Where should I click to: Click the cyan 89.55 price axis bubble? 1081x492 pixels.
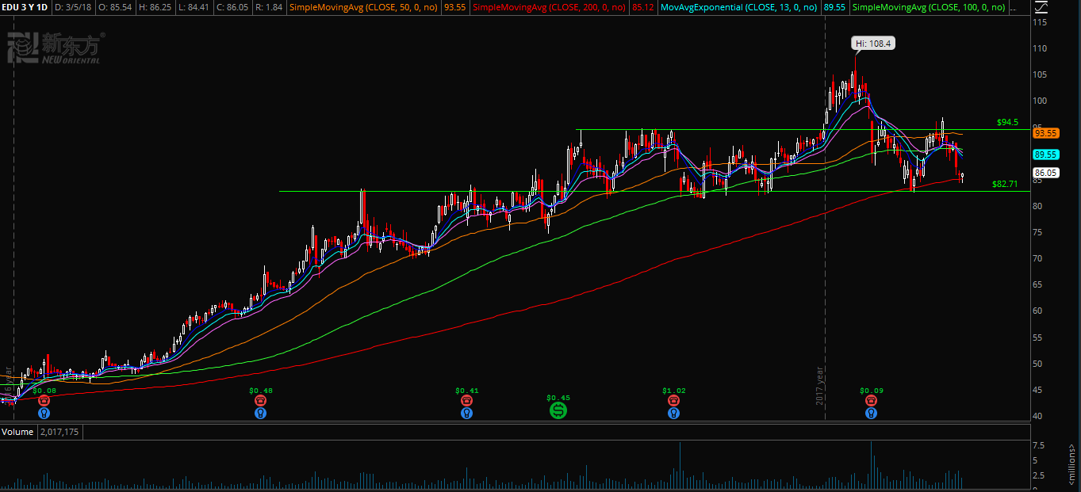pos(1045,154)
